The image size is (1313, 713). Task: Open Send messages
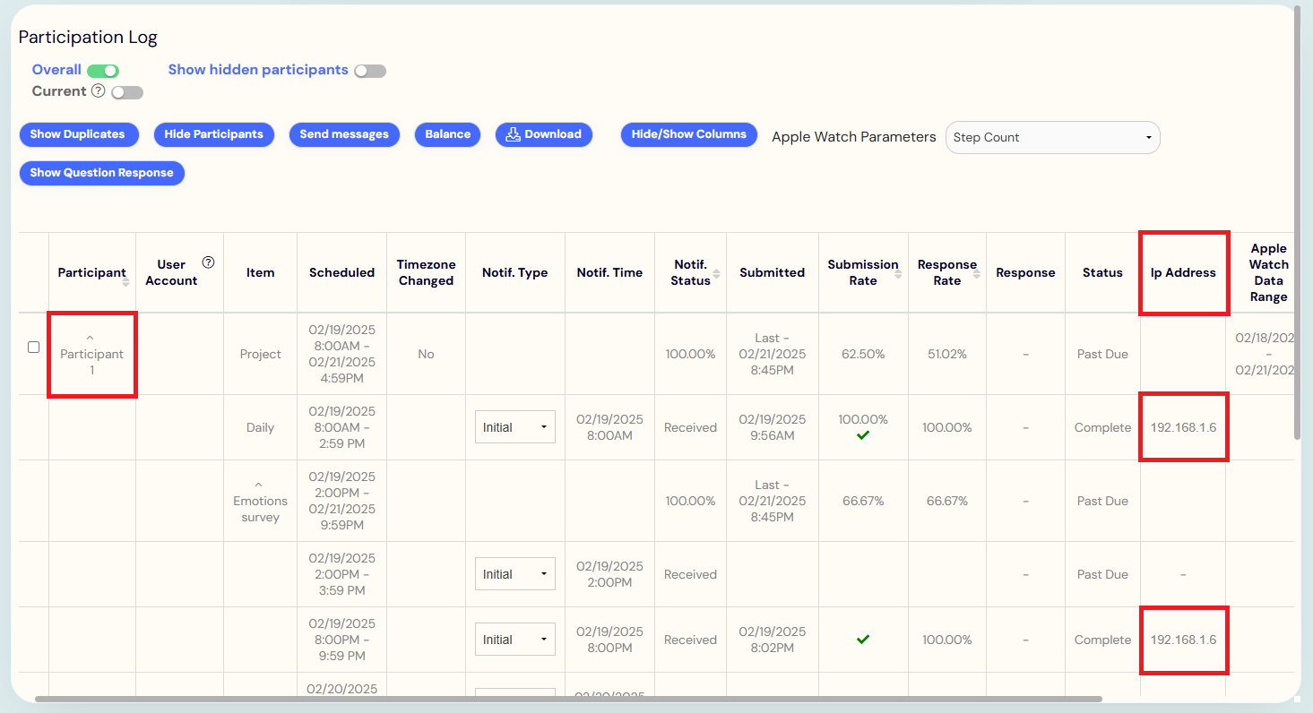344,134
